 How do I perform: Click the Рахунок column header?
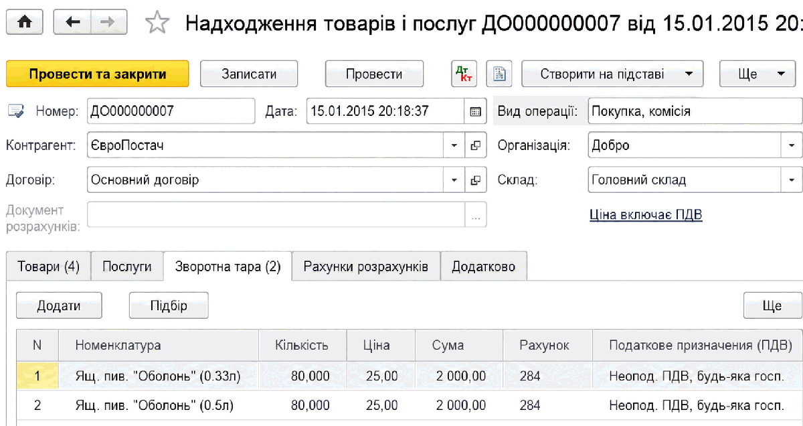click(548, 346)
